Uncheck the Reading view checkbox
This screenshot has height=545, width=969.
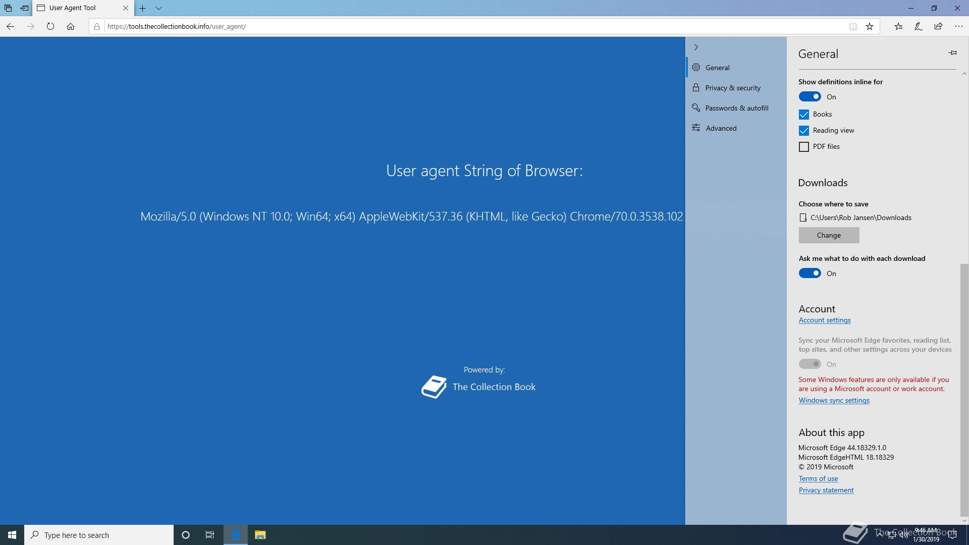coord(804,131)
